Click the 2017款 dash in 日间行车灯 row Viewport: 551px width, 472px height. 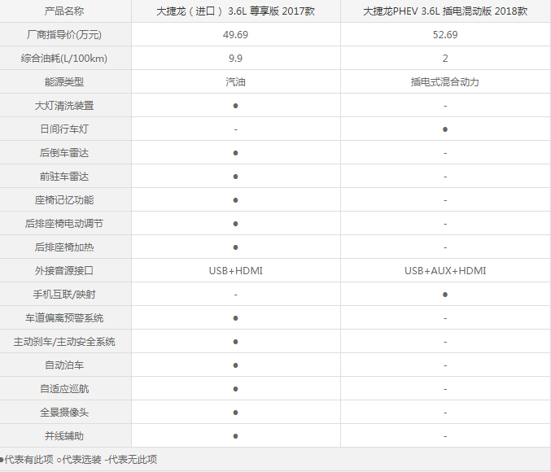[235, 129]
